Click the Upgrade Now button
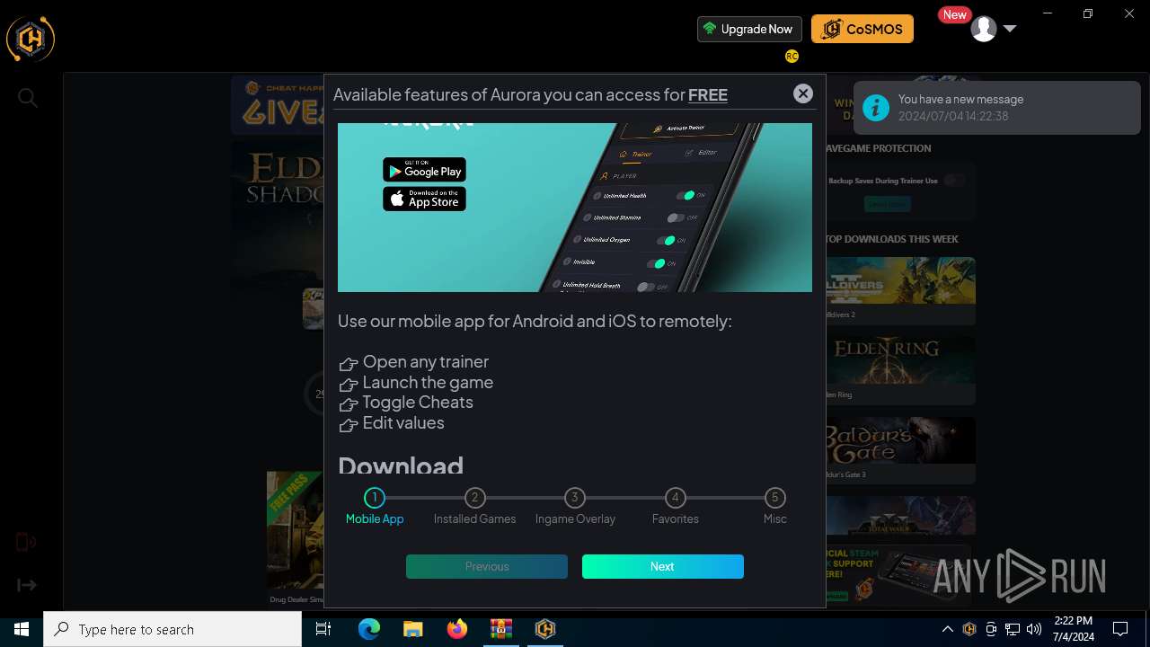The height and width of the screenshot is (647, 1150). [x=749, y=29]
